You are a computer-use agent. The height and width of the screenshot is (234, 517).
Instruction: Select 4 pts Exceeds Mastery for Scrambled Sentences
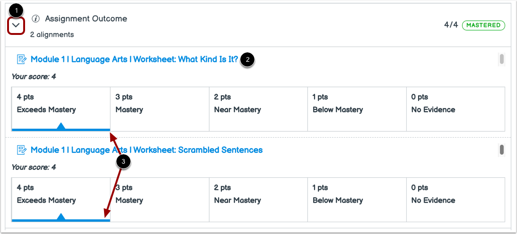[61, 199]
